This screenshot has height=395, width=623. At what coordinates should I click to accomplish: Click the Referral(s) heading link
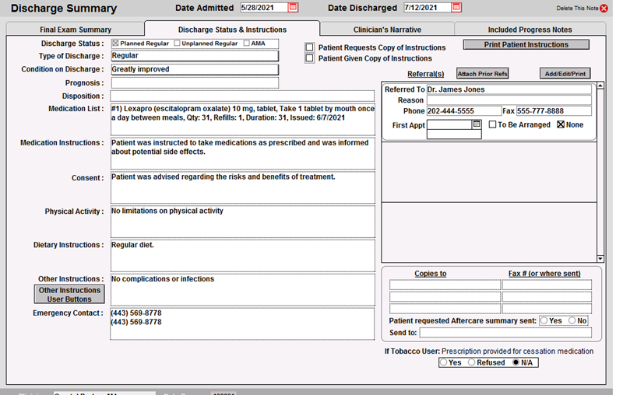point(425,74)
